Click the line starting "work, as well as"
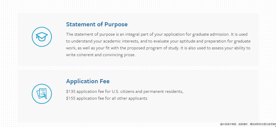This screenshot has height=127, width=276. tap(158, 48)
